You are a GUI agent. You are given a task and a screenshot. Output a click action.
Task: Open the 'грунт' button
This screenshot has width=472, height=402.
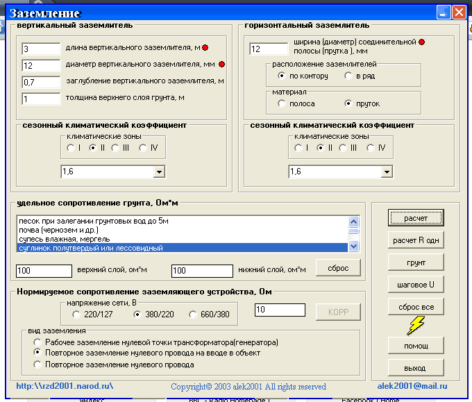[x=416, y=262]
